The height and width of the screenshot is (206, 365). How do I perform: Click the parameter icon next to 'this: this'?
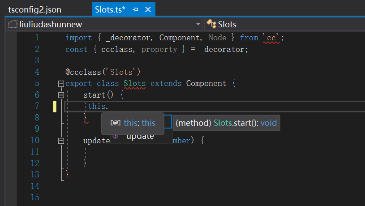(116, 123)
